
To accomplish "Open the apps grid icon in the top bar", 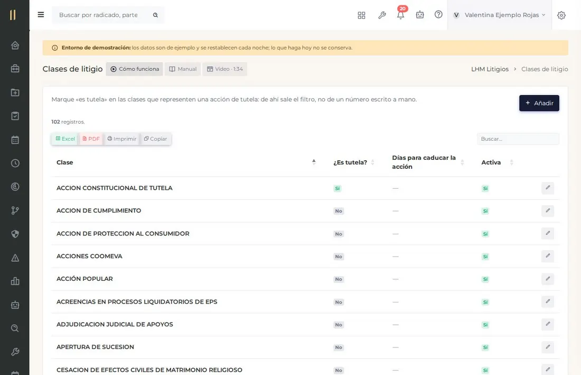I will (x=361, y=15).
